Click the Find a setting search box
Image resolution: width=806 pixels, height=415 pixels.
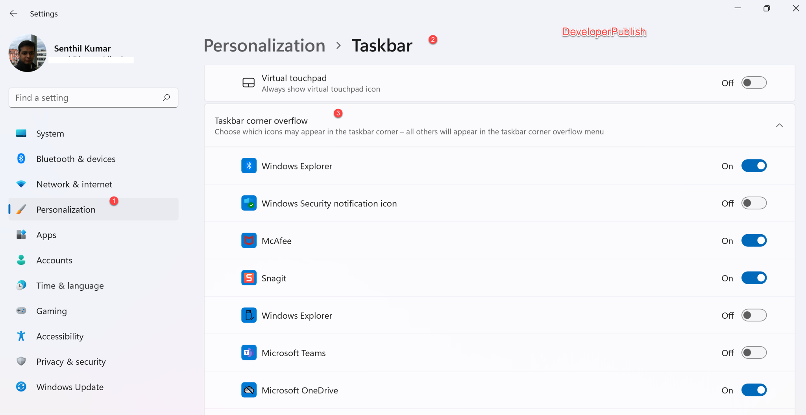93,97
